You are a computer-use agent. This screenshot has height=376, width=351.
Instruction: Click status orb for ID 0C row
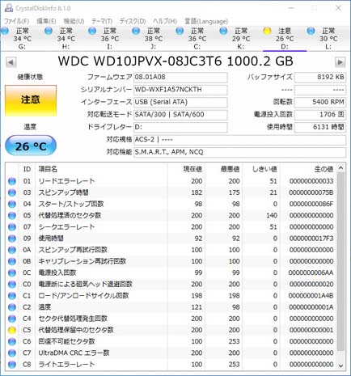pos(12,272)
